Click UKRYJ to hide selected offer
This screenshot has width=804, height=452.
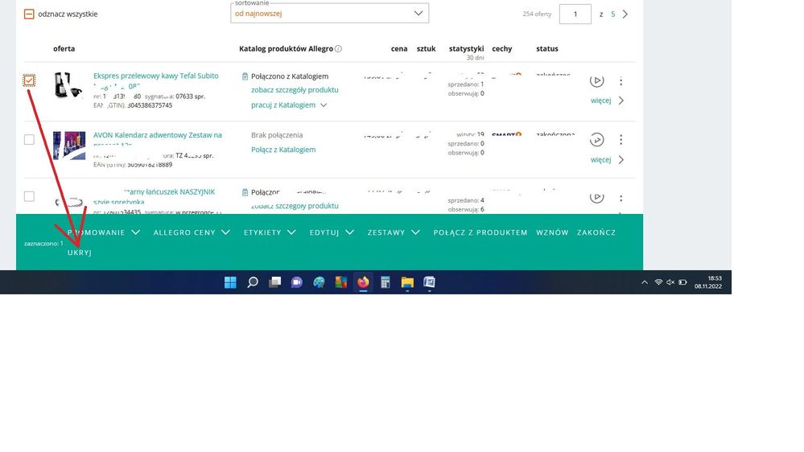point(80,253)
